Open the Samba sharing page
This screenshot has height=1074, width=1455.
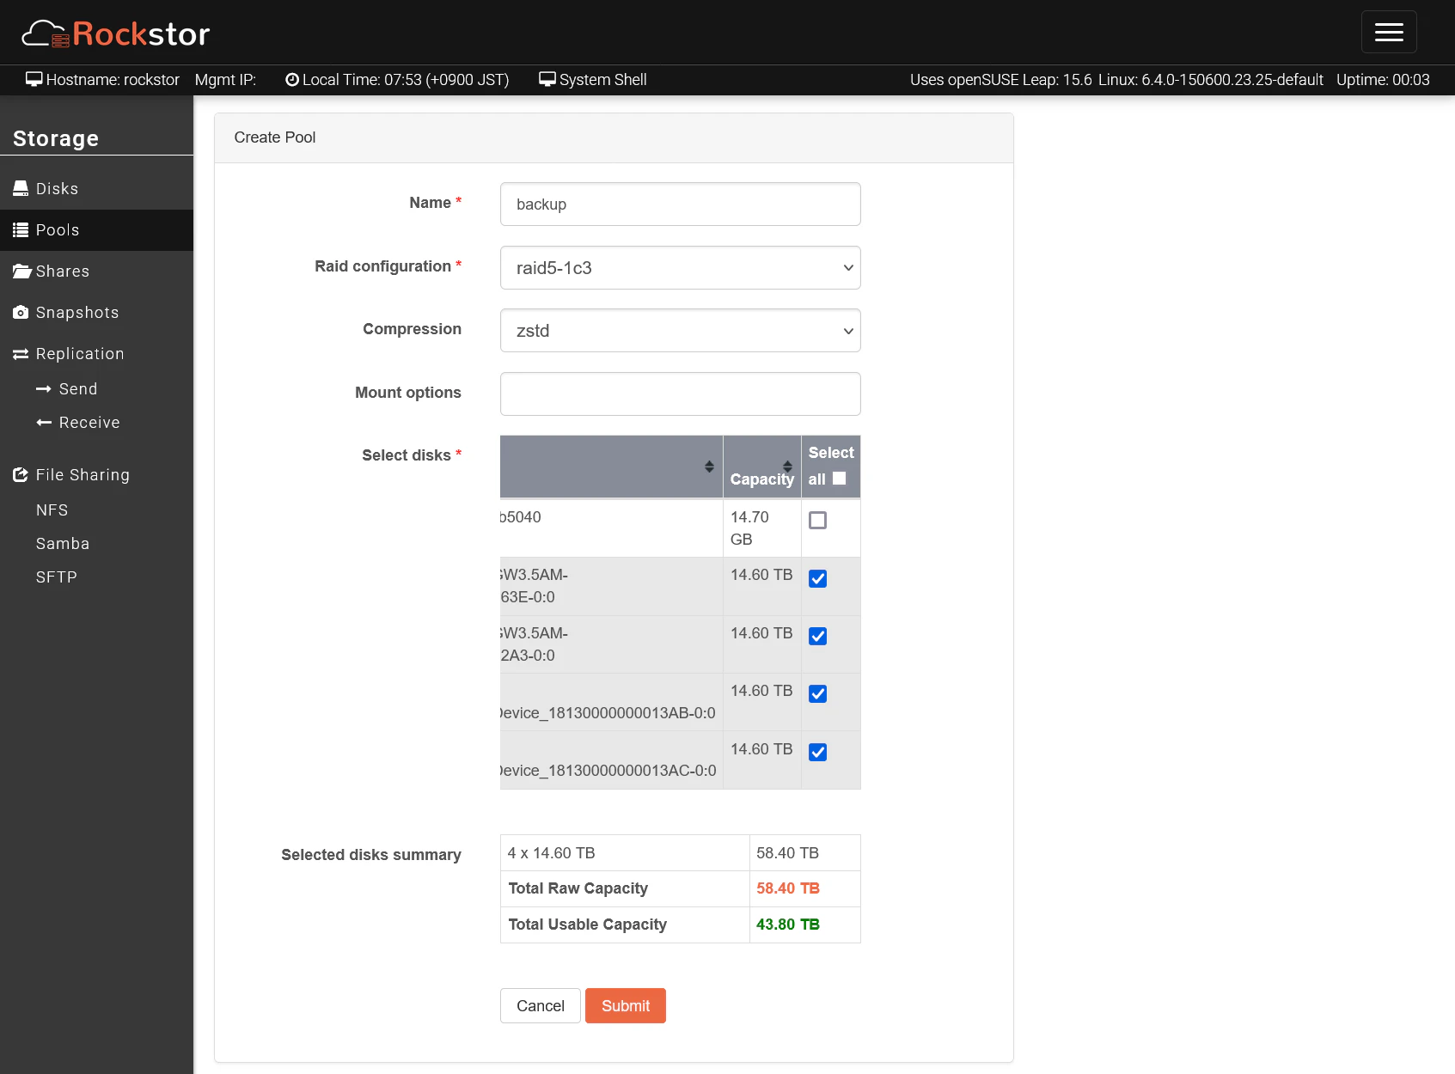(63, 544)
